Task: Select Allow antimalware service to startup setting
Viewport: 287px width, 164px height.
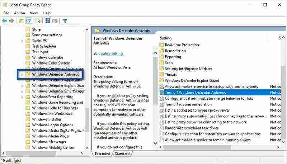Action: (211, 86)
